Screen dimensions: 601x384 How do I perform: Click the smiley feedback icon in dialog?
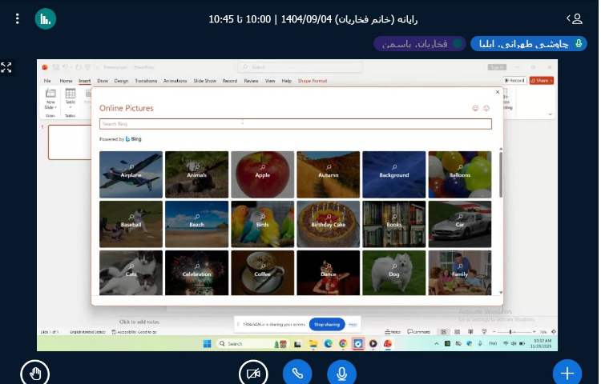click(x=475, y=108)
